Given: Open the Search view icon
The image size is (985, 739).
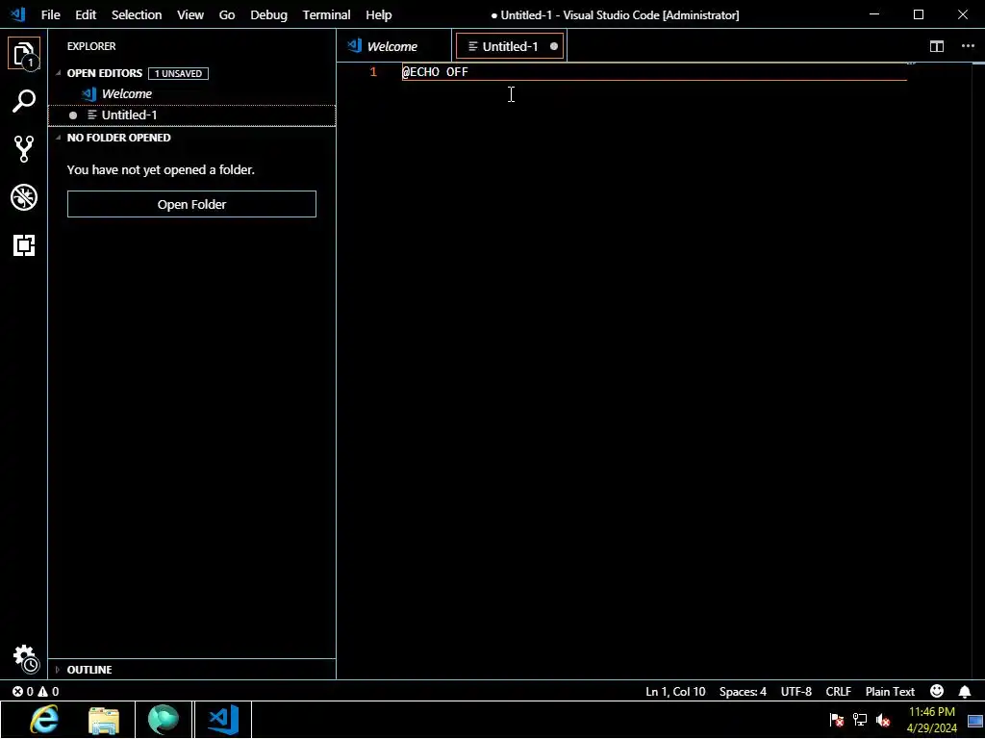Looking at the screenshot, I should (24, 100).
